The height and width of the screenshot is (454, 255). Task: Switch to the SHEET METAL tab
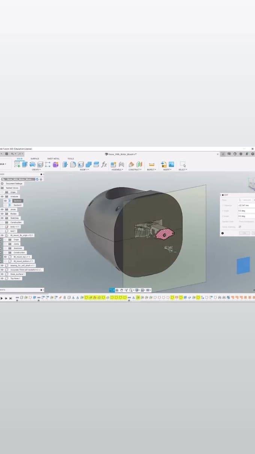(53, 159)
